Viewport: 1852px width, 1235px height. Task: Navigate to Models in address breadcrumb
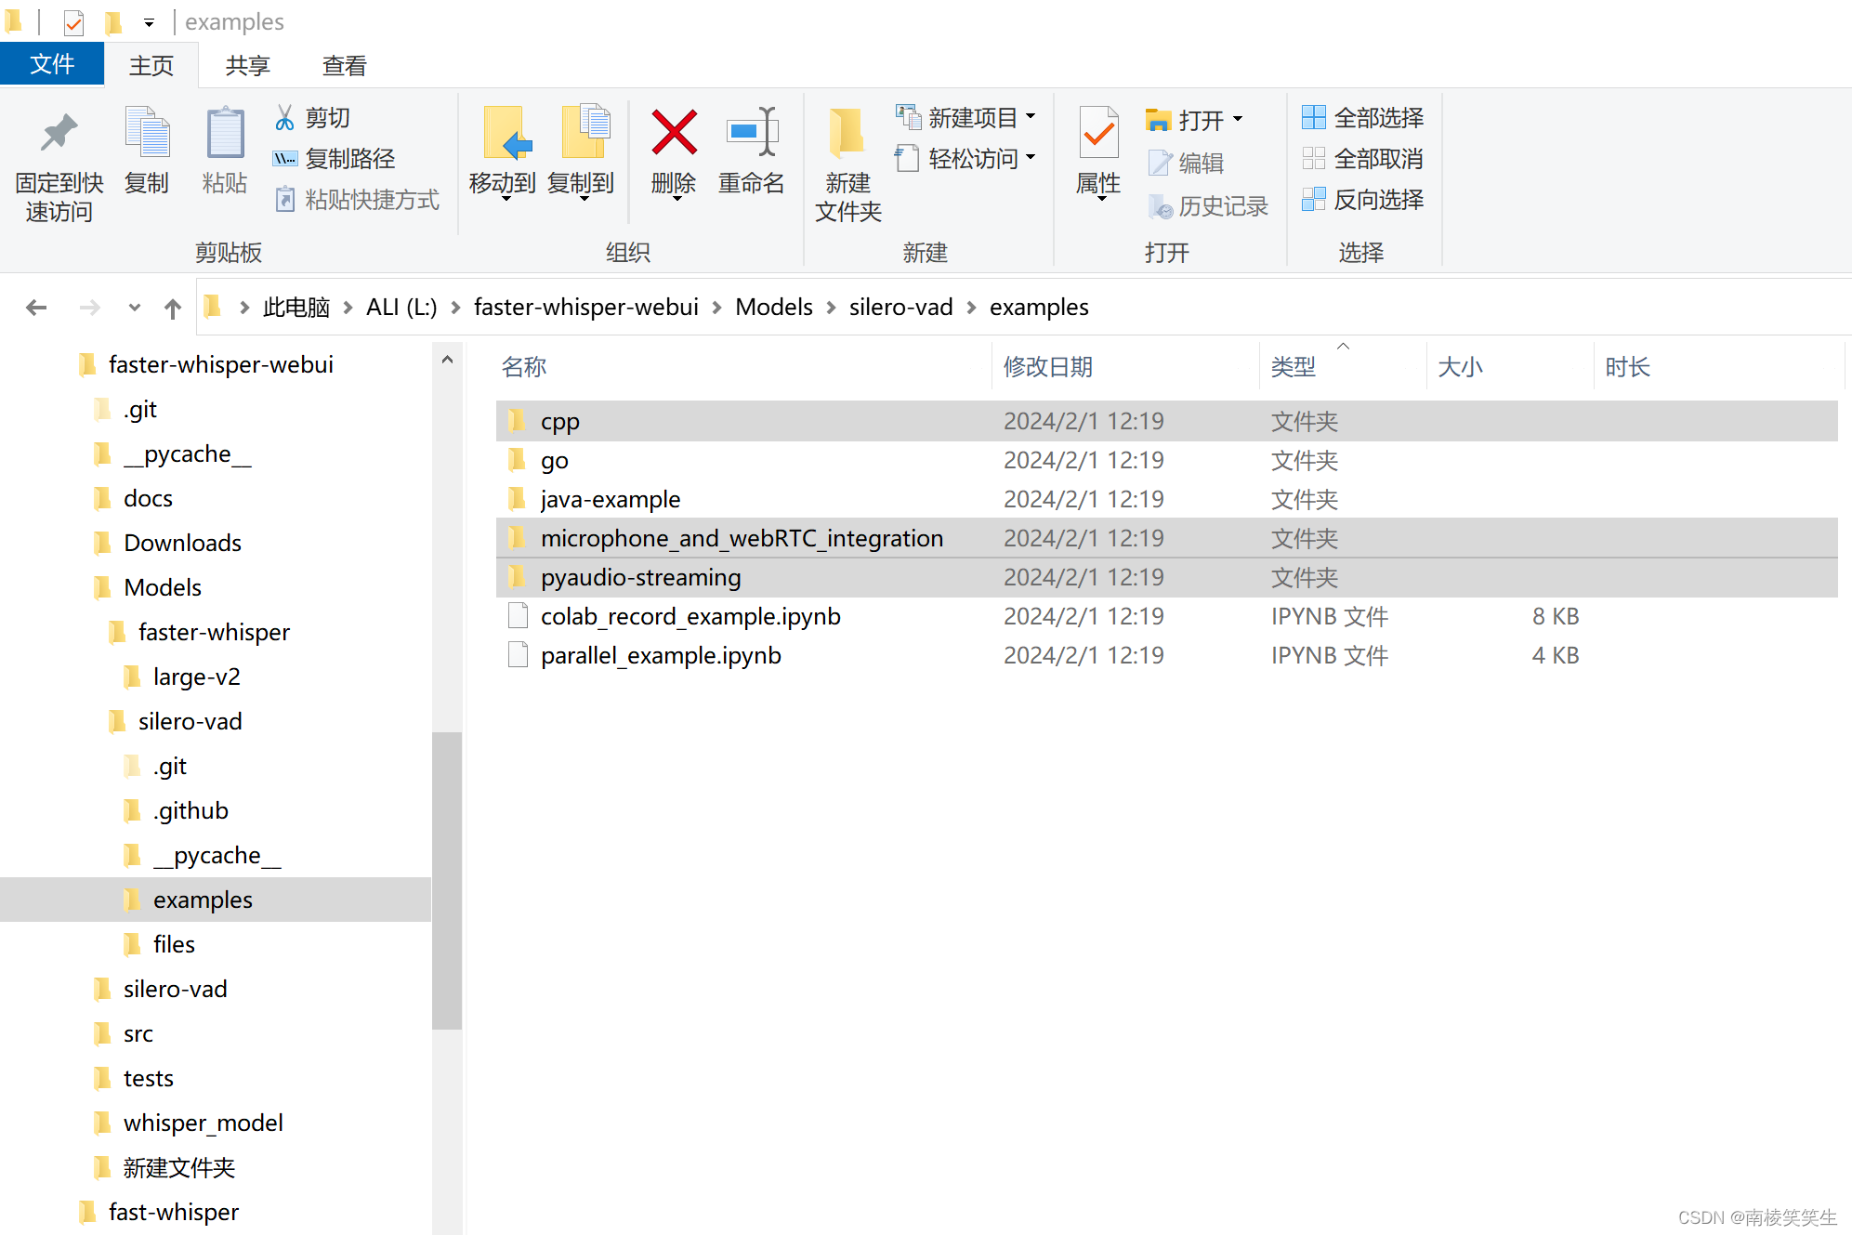[x=773, y=308]
